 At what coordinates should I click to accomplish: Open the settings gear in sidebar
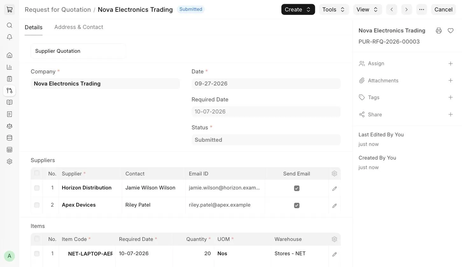10,161
